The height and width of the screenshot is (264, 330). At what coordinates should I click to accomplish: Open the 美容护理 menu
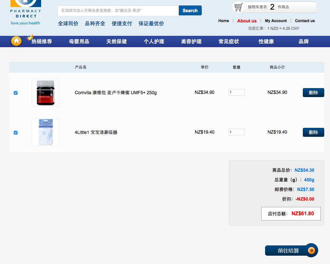[191, 41]
